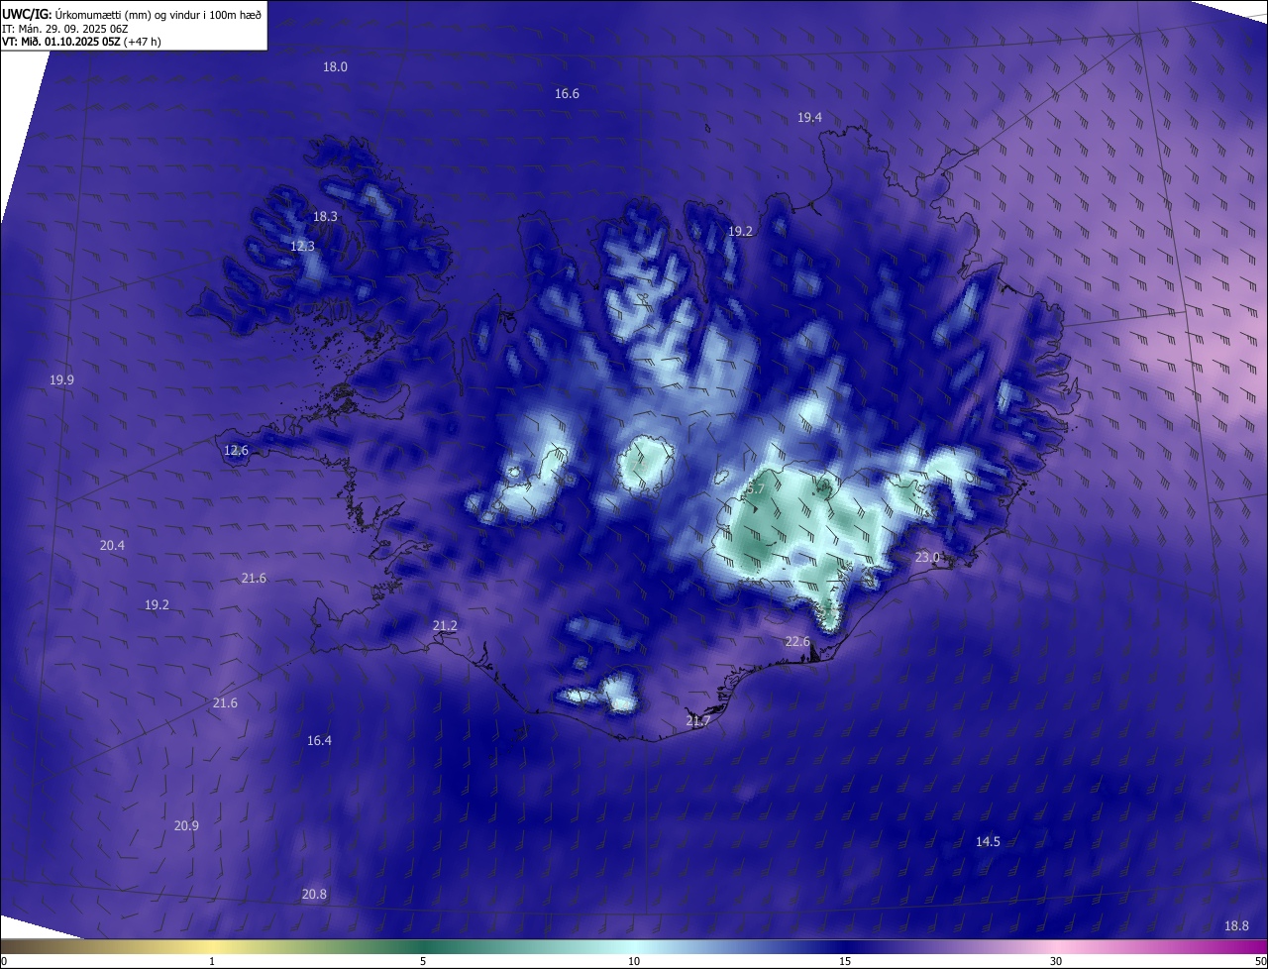Click the 23.0 value label
Image resolution: width=1268 pixels, height=969 pixels.
926,558
